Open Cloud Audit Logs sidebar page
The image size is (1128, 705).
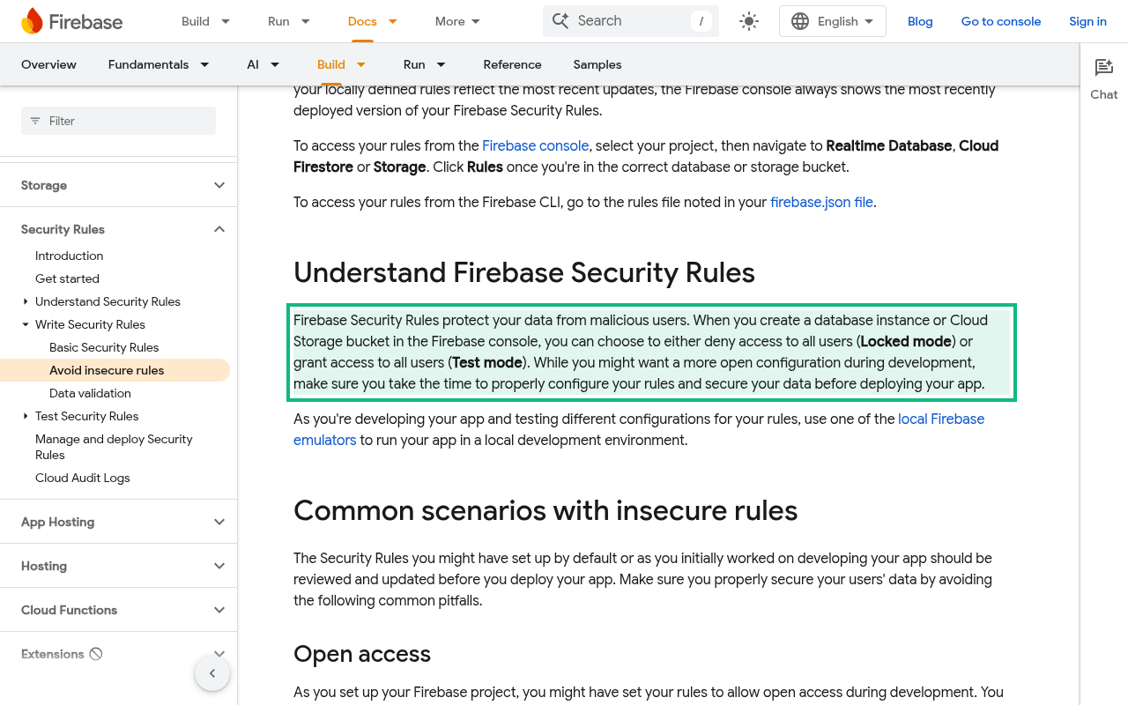point(83,478)
